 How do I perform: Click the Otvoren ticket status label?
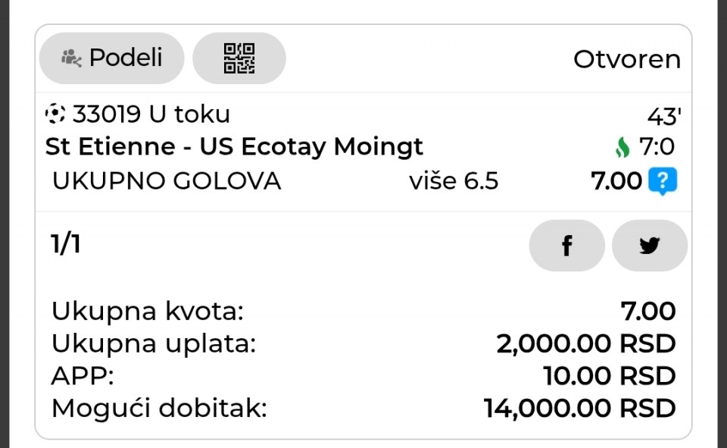[x=626, y=59]
